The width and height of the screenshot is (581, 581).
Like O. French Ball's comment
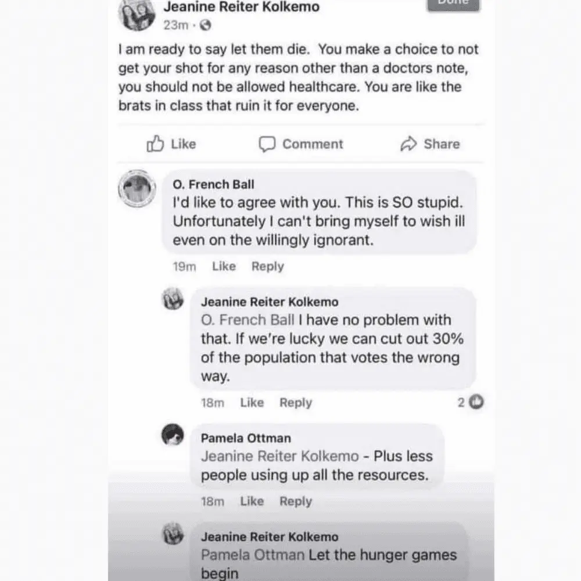coord(224,266)
